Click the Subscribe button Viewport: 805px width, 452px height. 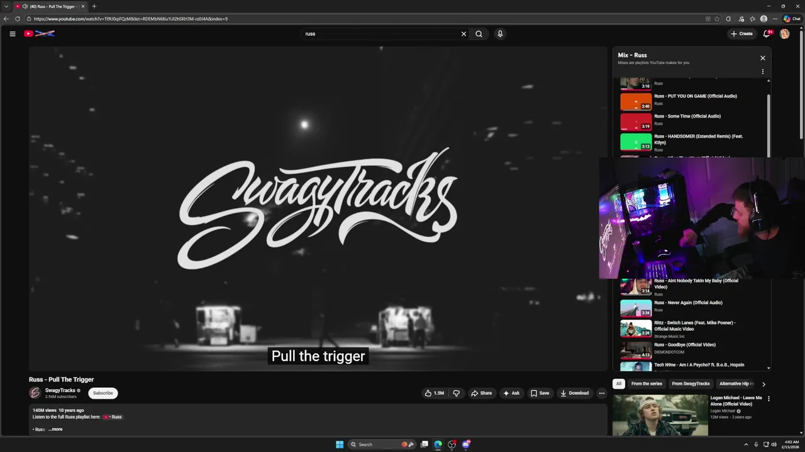click(103, 393)
